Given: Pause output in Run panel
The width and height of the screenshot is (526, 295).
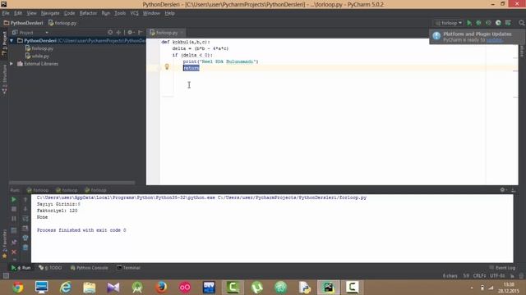Looking at the screenshot, I should (14, 219).
